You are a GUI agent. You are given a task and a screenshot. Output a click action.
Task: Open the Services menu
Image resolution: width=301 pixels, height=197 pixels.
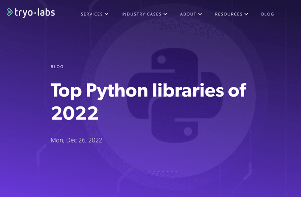92,14
